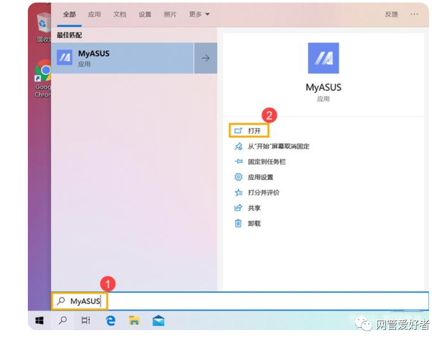Click the search box containing MyASUS
This screenshot has width=444, height=344.
coord(240,301)
